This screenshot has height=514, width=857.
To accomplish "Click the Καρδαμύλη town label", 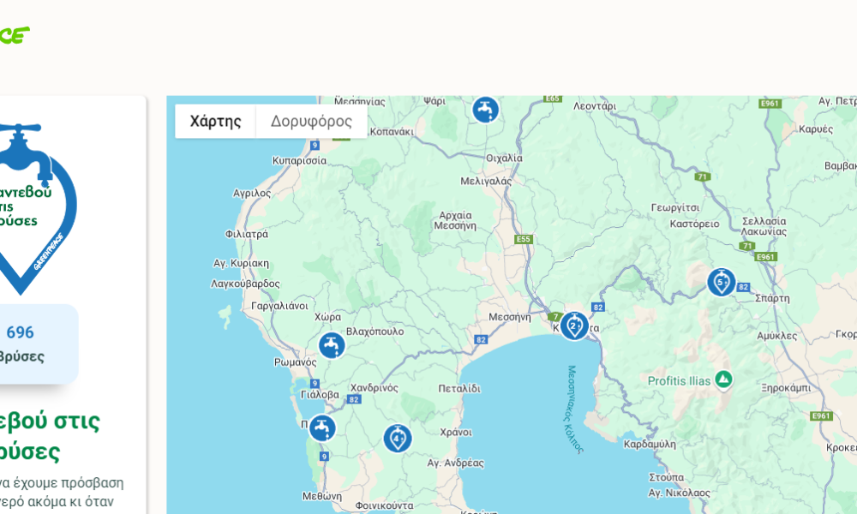I will click(650, 444).
